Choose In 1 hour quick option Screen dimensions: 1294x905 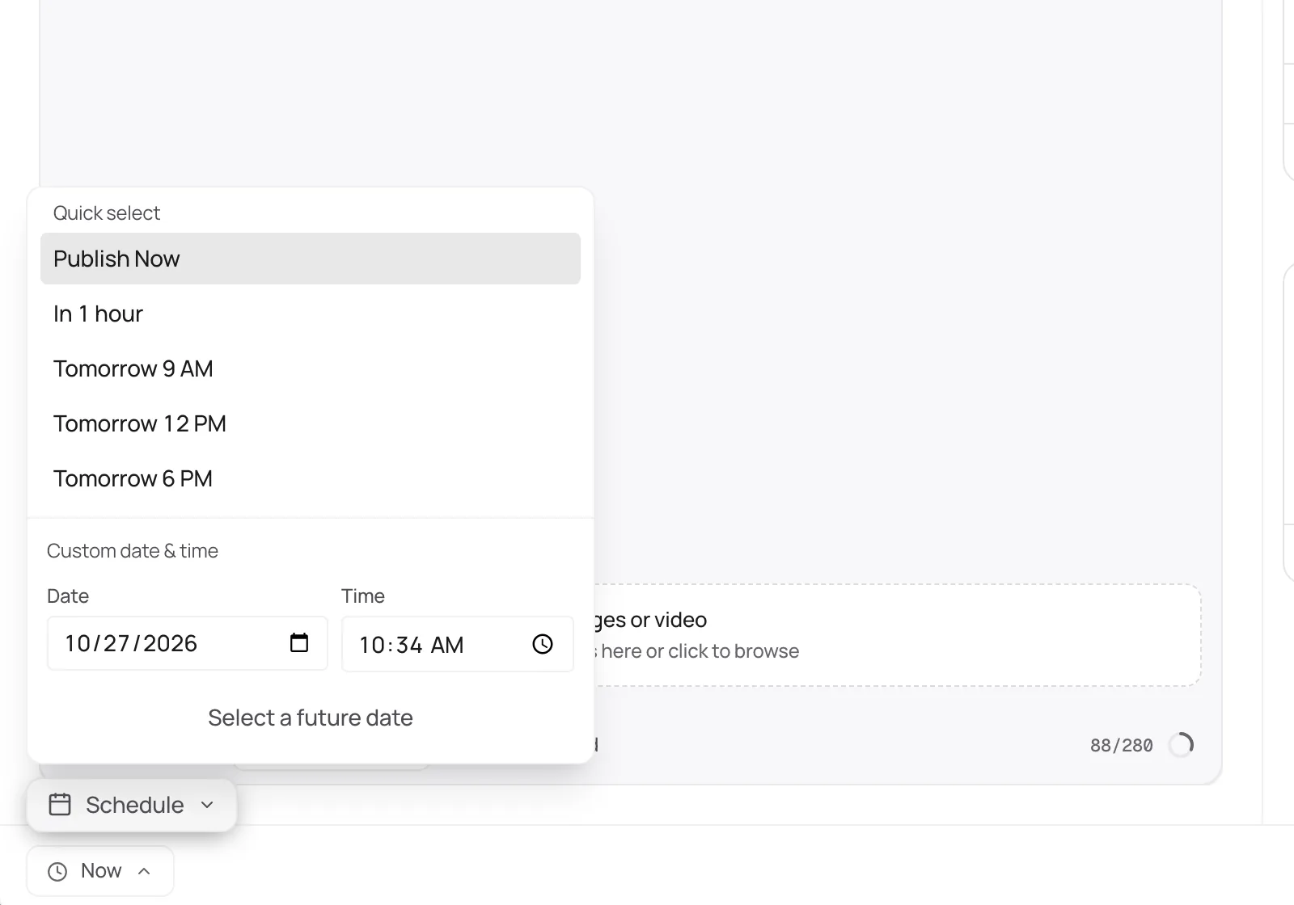(x=311, y=314)
